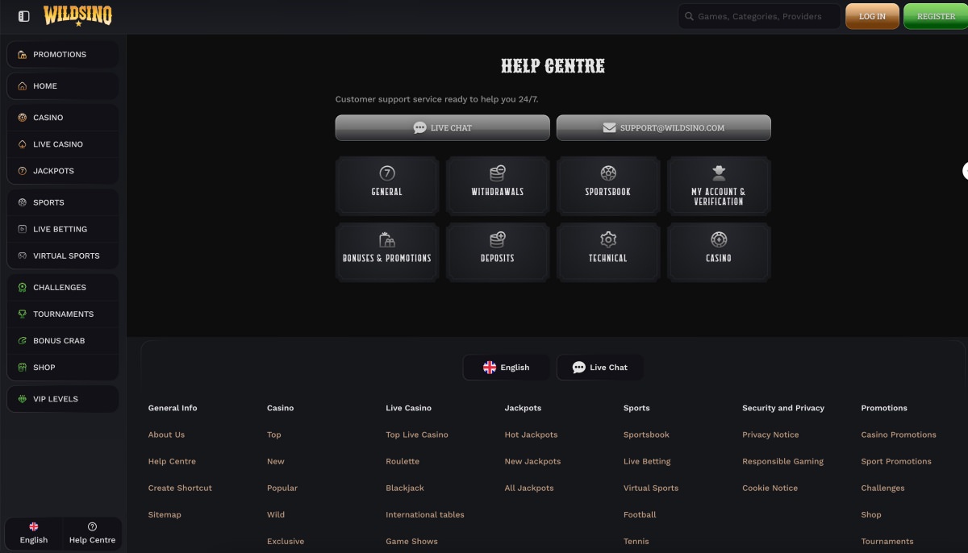Open the New Jackpots footer link
Viewport: 968px width, 553px height.
tap(532, 461)
